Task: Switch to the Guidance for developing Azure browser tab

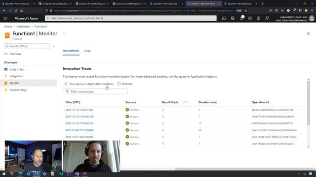Action: (x=92, y=3)
